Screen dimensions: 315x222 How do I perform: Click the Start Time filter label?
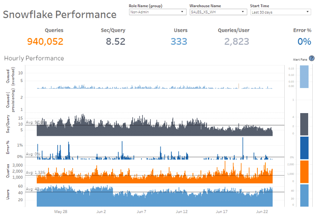pos(260,6)
